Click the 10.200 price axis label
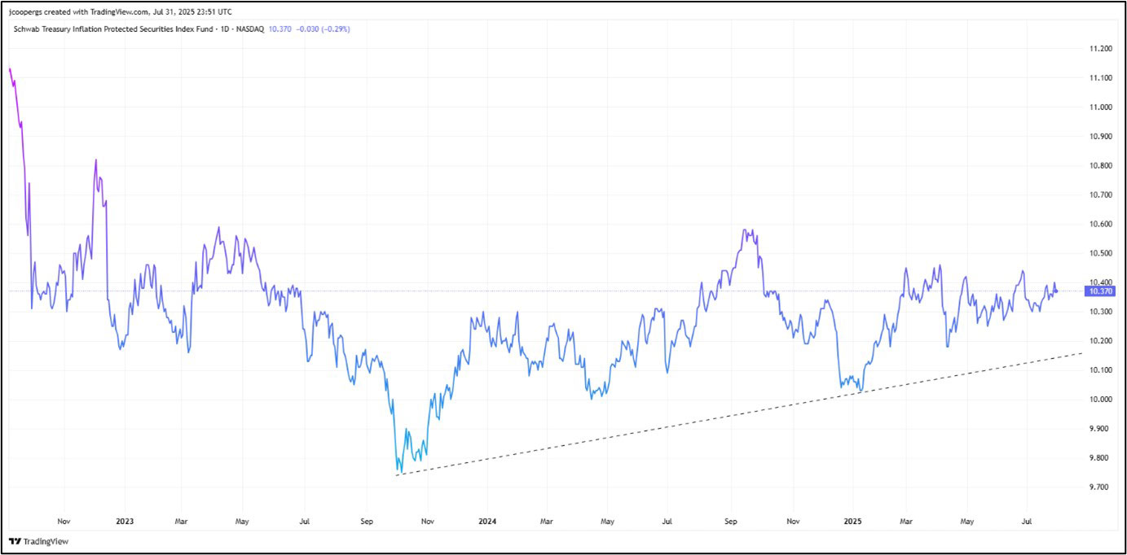1127x555 pixels. 1100,341
